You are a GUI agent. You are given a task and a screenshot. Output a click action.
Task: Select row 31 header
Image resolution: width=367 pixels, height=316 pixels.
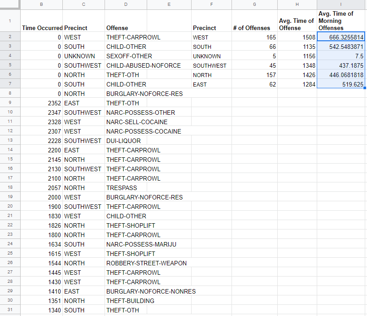[x=10, y=309]
